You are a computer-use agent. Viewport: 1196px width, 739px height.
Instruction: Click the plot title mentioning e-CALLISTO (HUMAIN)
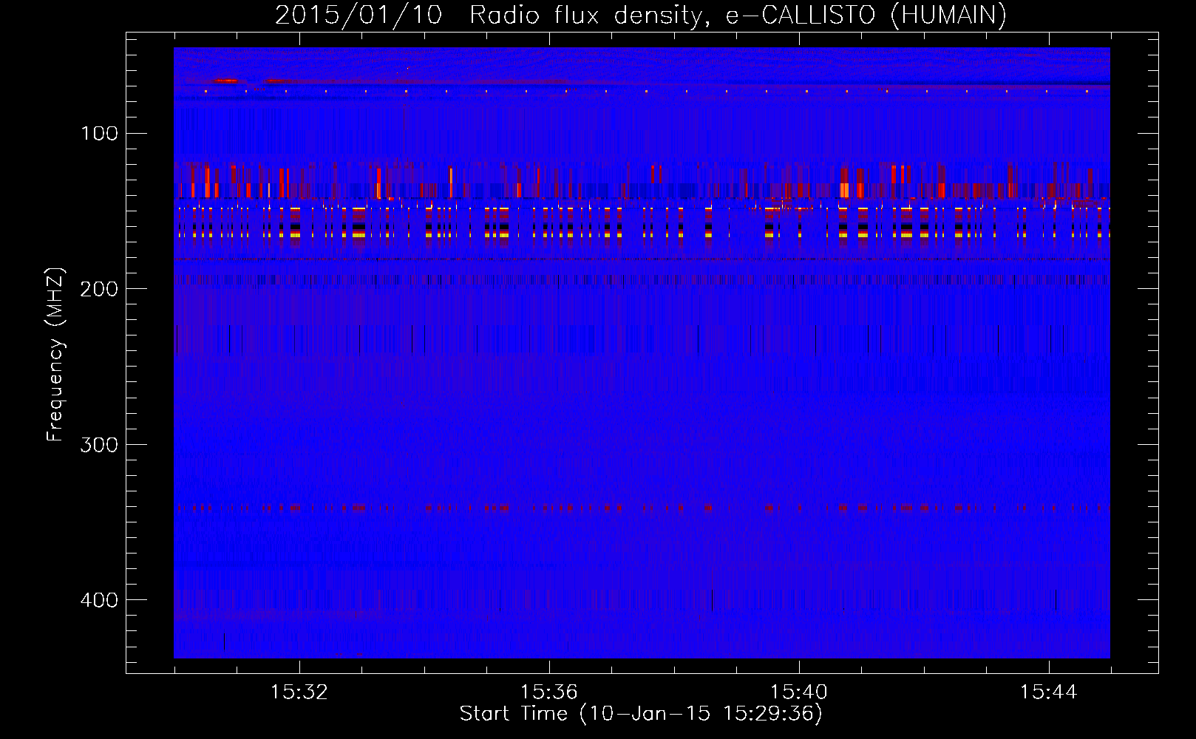[x=641, y=15]
